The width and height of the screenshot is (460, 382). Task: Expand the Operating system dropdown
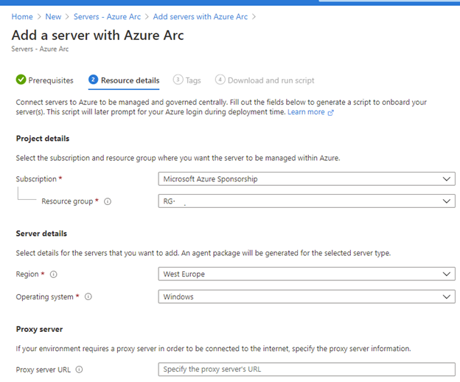(x=307, y=296)
